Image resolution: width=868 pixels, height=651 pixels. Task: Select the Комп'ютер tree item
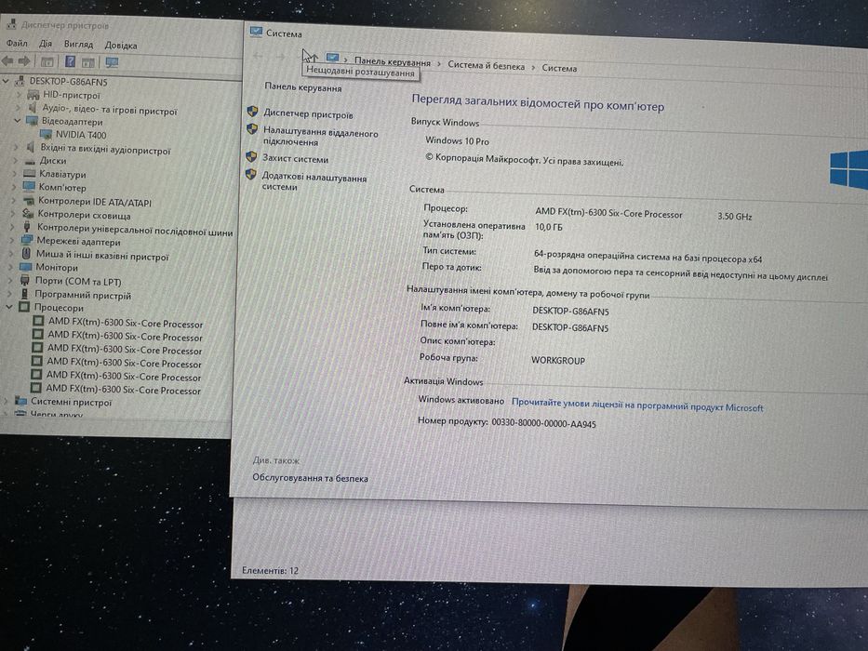62,188
